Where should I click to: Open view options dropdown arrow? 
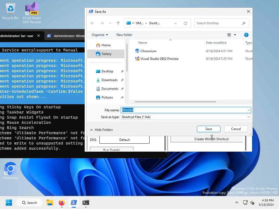(235, 35)
